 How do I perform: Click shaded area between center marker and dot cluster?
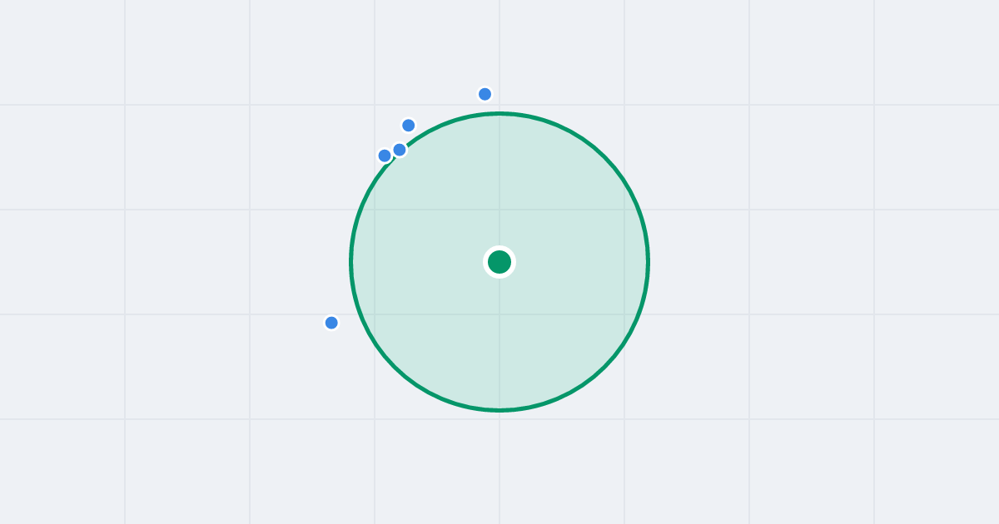click(x=450, y=208)
